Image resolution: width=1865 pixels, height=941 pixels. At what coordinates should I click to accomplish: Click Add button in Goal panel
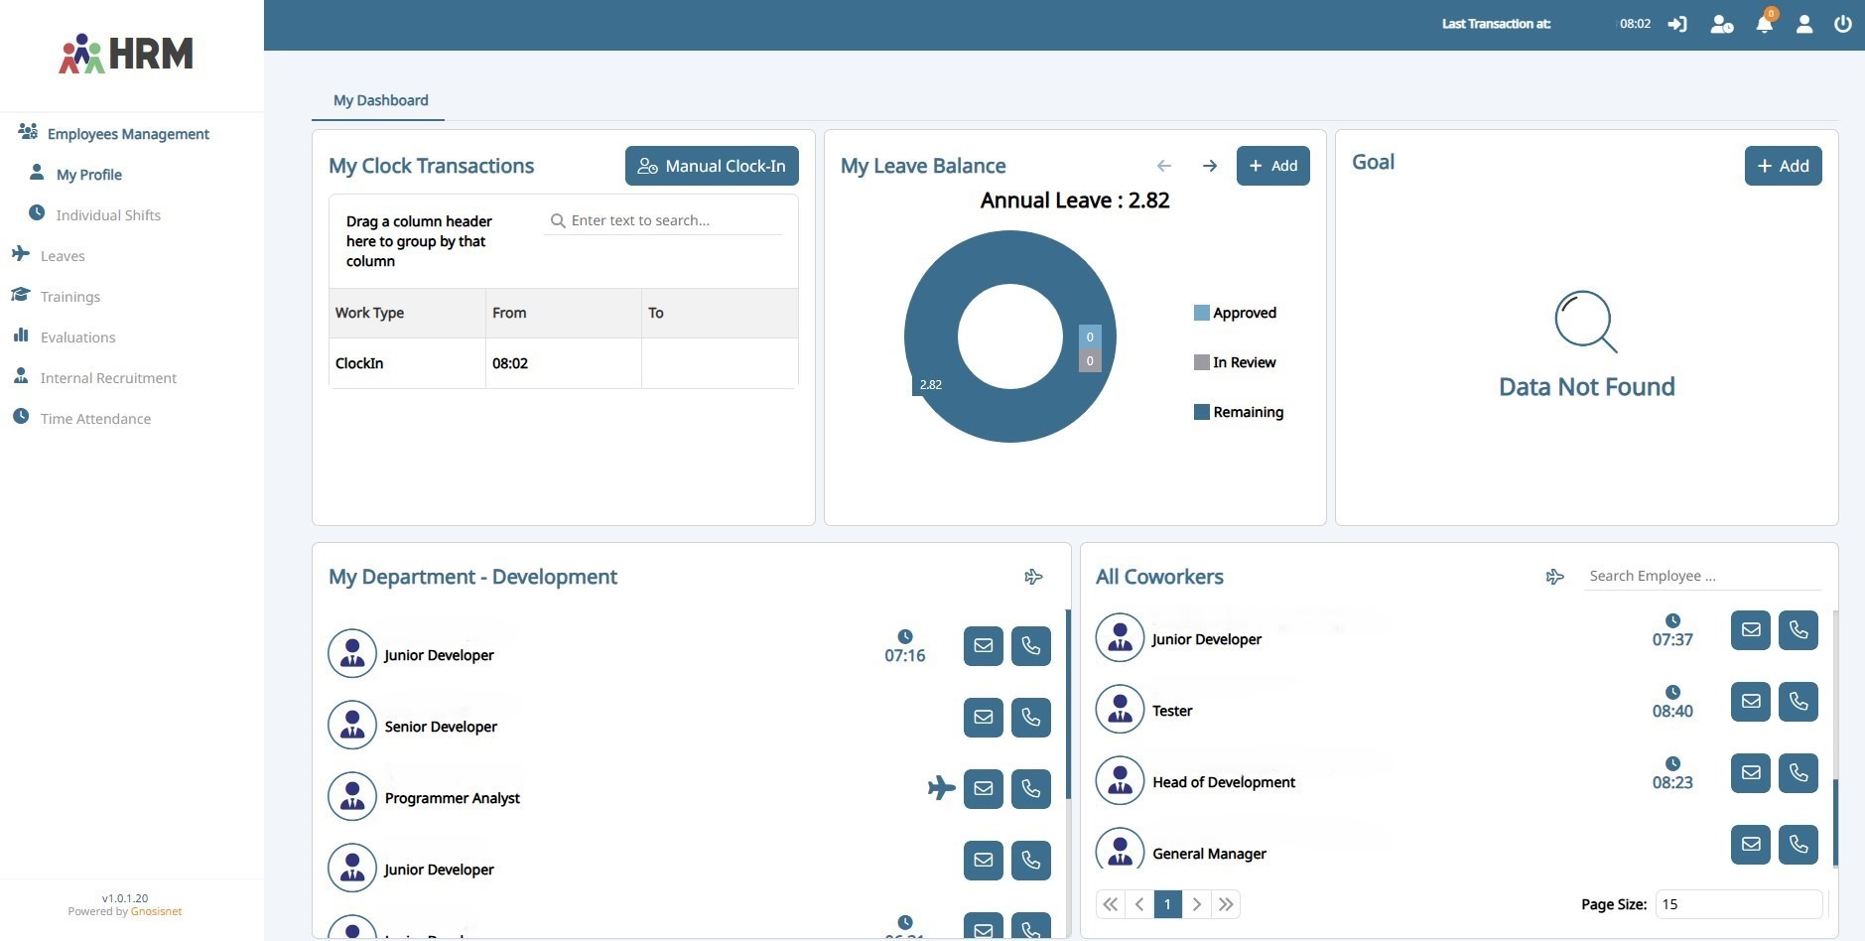point(1783,166)
